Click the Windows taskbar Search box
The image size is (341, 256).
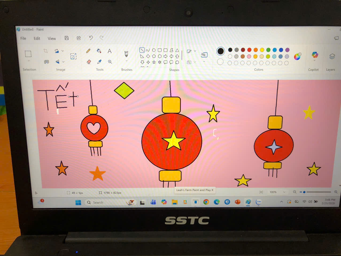pos(107,202)
